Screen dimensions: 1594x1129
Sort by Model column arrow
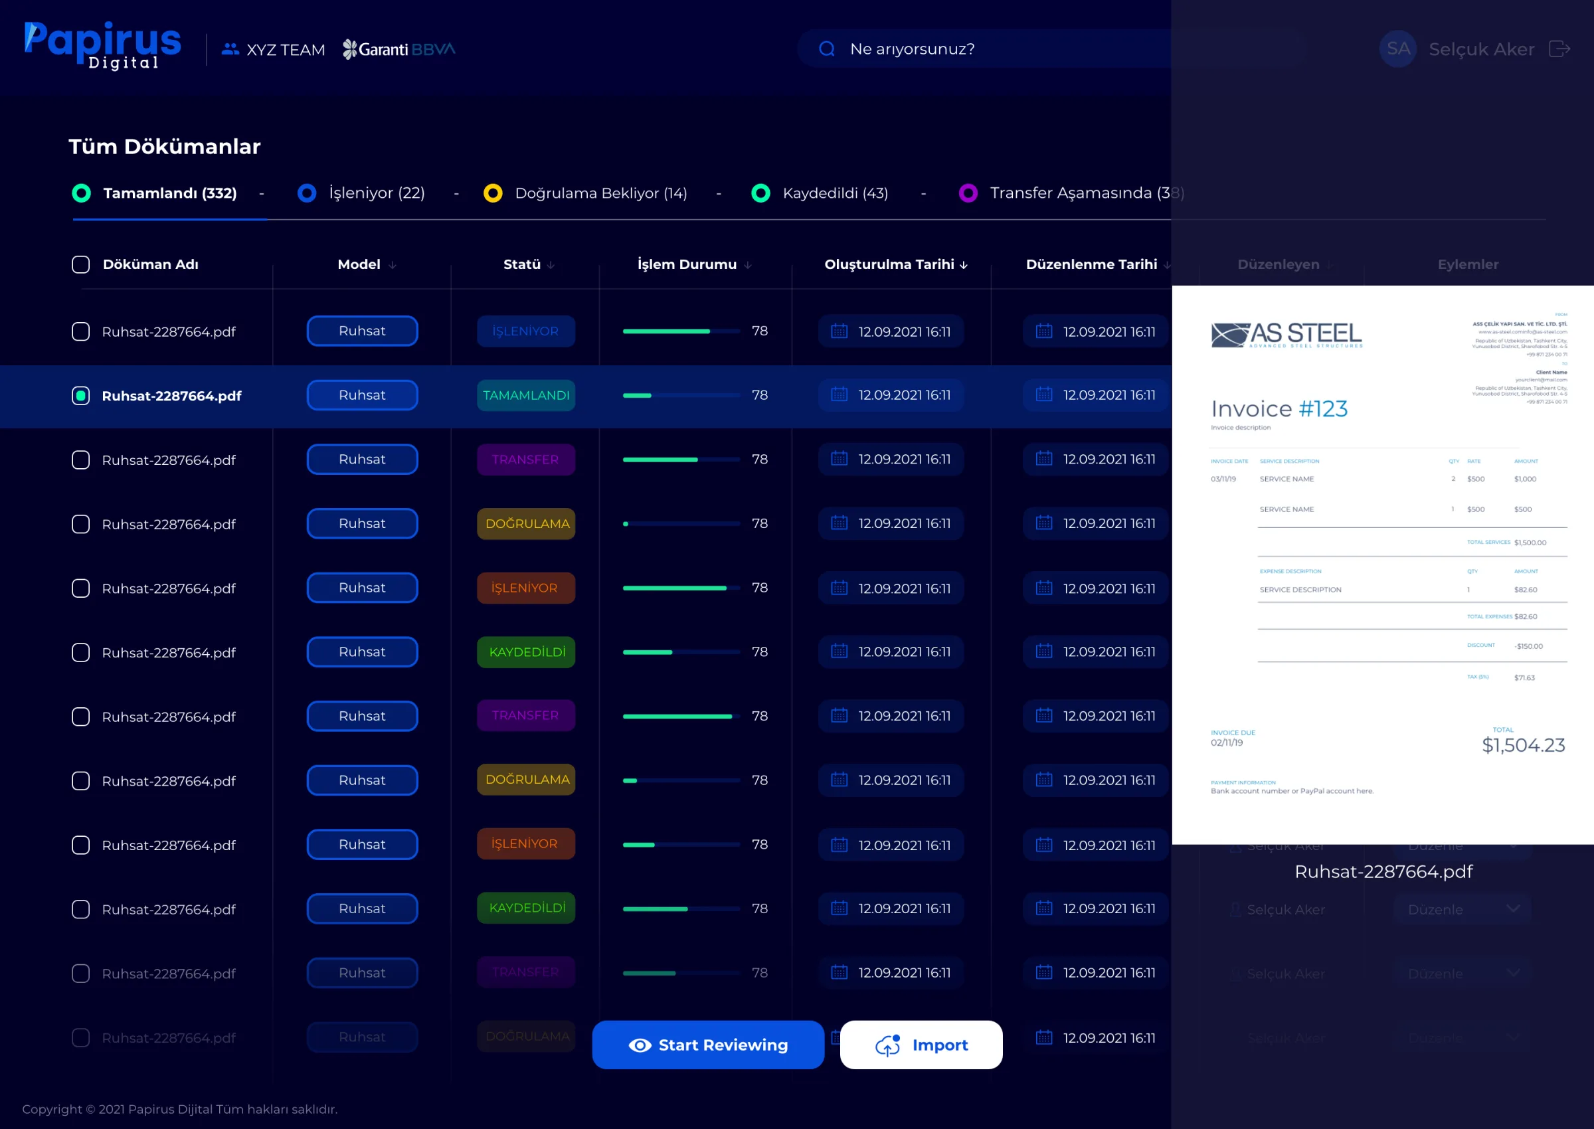[392, 265]
